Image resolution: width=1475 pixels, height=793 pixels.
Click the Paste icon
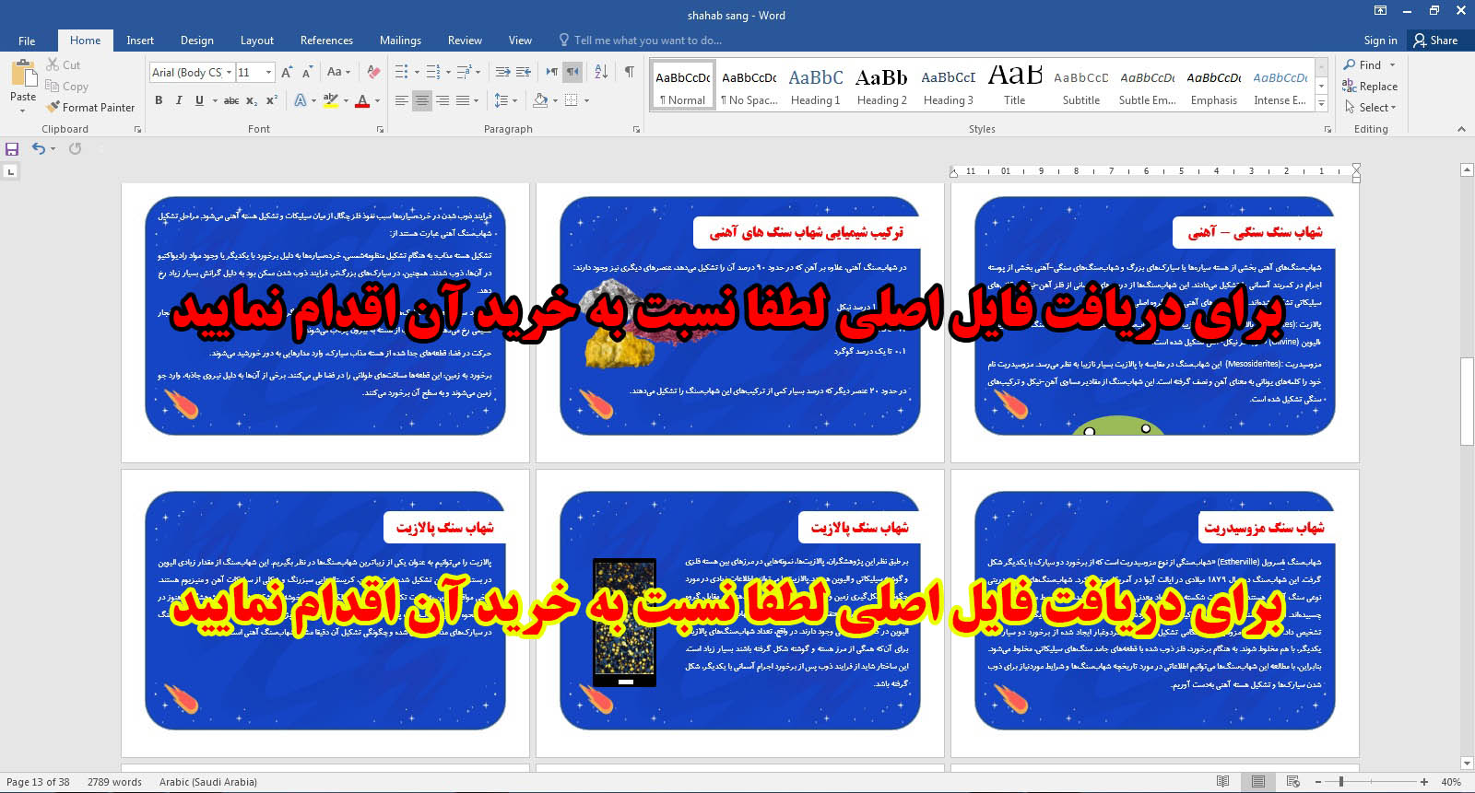tap(23, 73)
